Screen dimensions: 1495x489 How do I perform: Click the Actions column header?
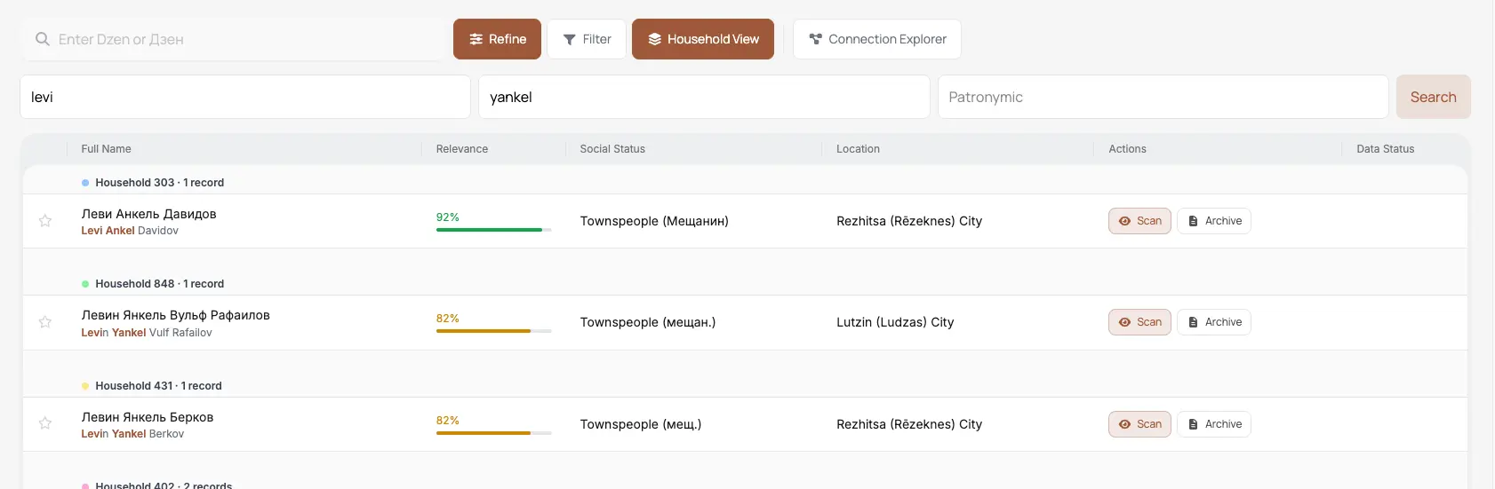click(x=1127, y=149)
